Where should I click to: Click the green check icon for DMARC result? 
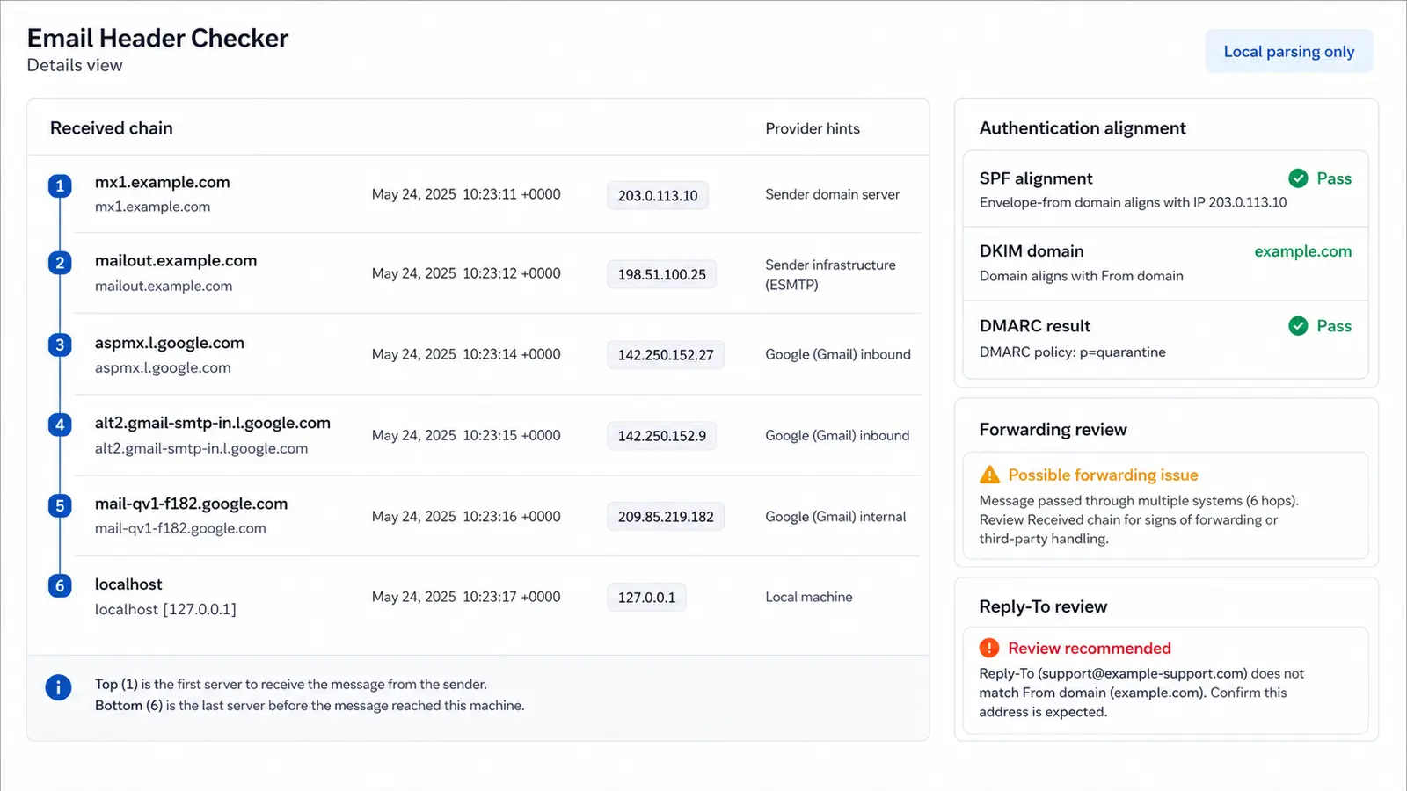click(1298, 326)
